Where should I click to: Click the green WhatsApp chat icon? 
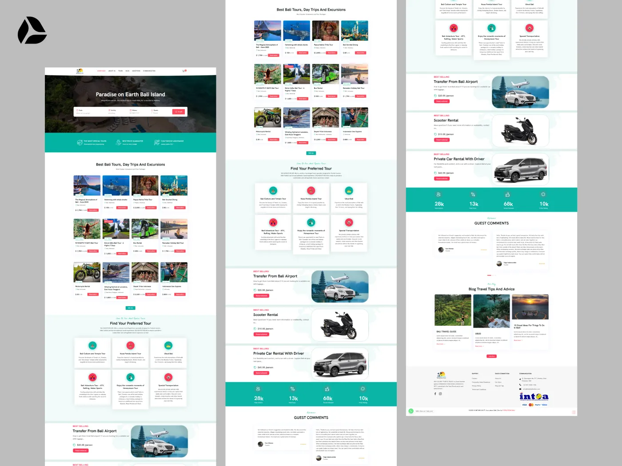point(411,411)
